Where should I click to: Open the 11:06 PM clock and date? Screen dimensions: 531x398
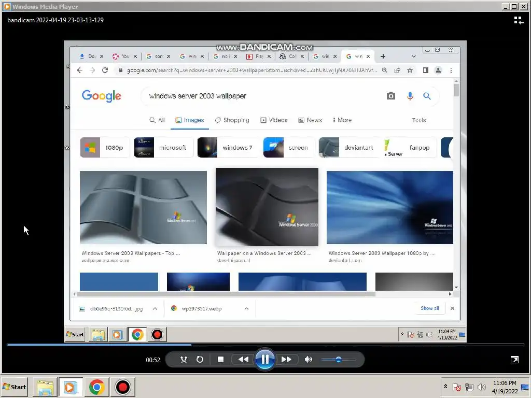click(x=505, y=387)
